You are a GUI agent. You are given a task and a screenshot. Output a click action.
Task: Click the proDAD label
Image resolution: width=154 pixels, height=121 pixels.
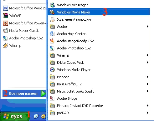pyautogui.click(x=63, y=113)
